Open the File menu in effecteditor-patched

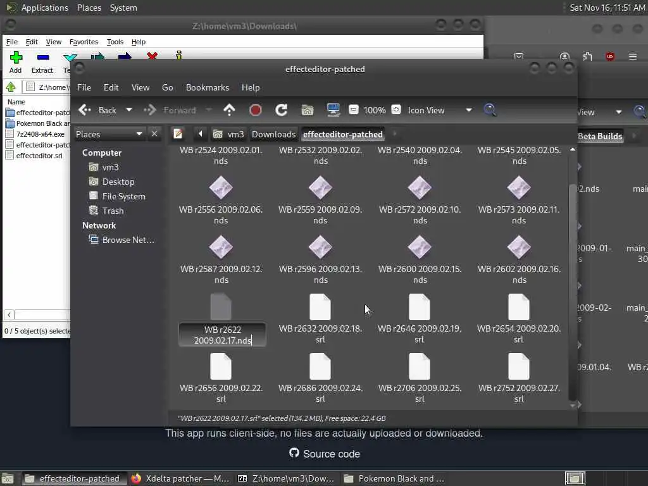point(84,87)
